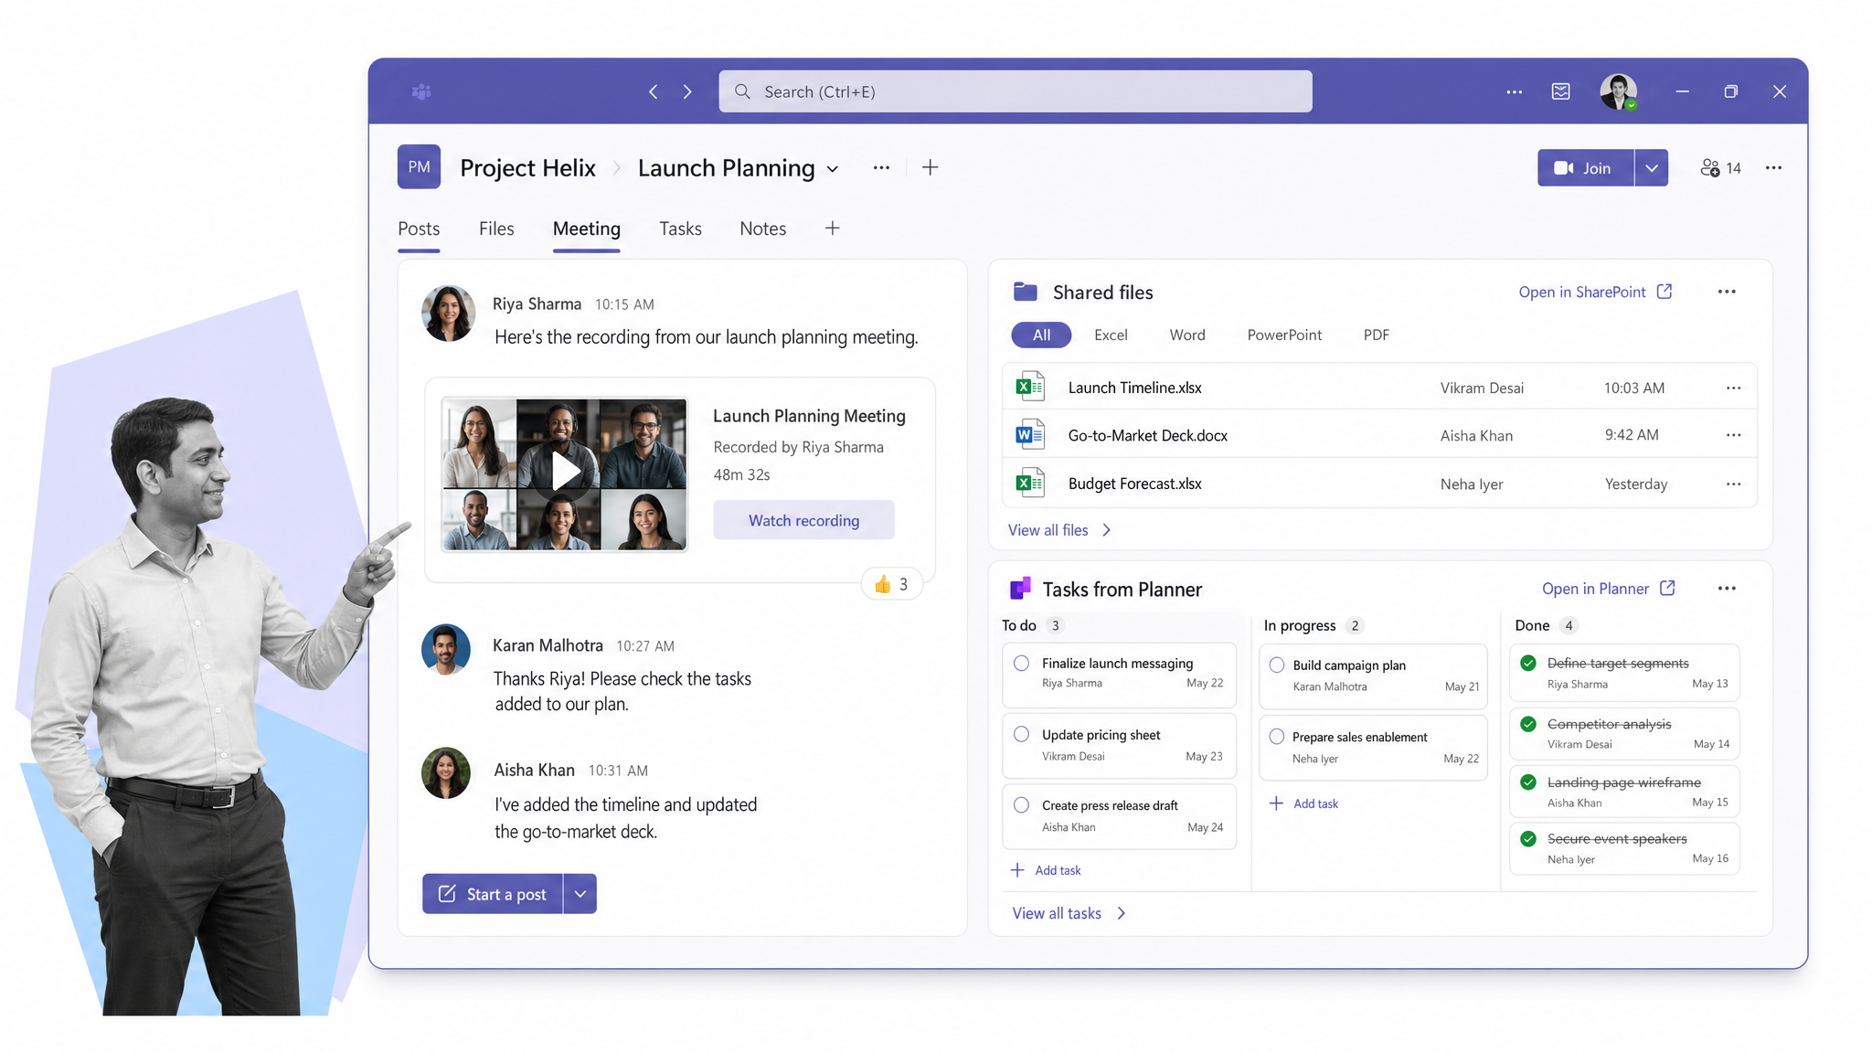The height and width of the screenshot is (1053, 1872).
Task: Filter shared files by Excel
Action: click(x=1111, y=335)
